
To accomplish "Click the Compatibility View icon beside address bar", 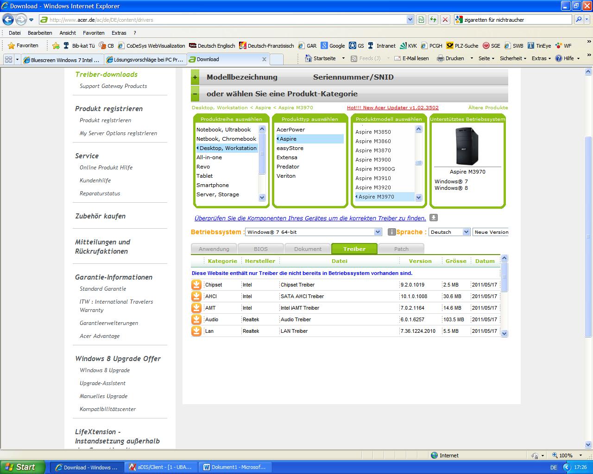I will click(421, 19).
